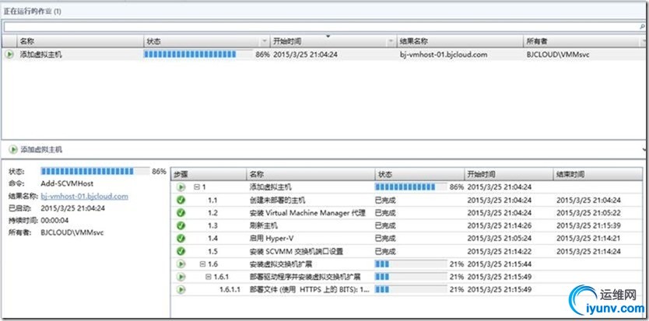Select the 部署驱动程序并安装虚拟交换机扩展 step name
The width and height of the screenshot is (649, 321).
coord(305,277)
